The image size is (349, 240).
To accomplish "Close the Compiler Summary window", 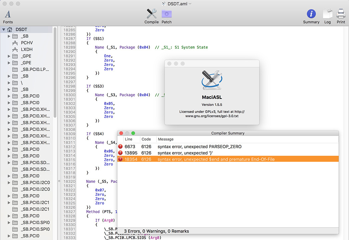I will point(121,133).
